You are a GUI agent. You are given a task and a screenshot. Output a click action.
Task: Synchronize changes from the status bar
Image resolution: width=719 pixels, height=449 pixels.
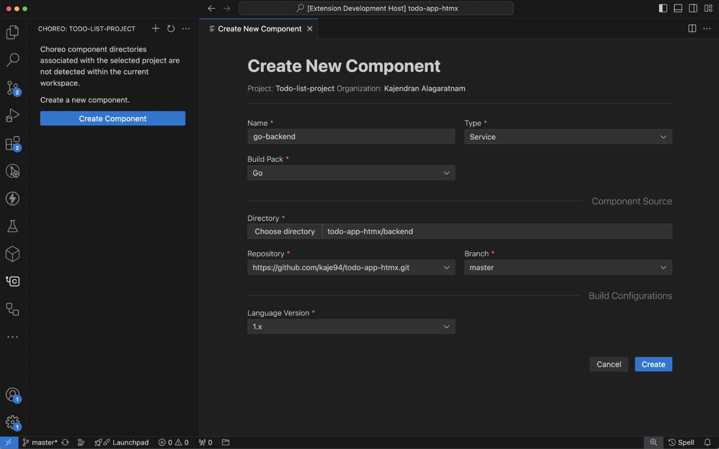point(65,442)
